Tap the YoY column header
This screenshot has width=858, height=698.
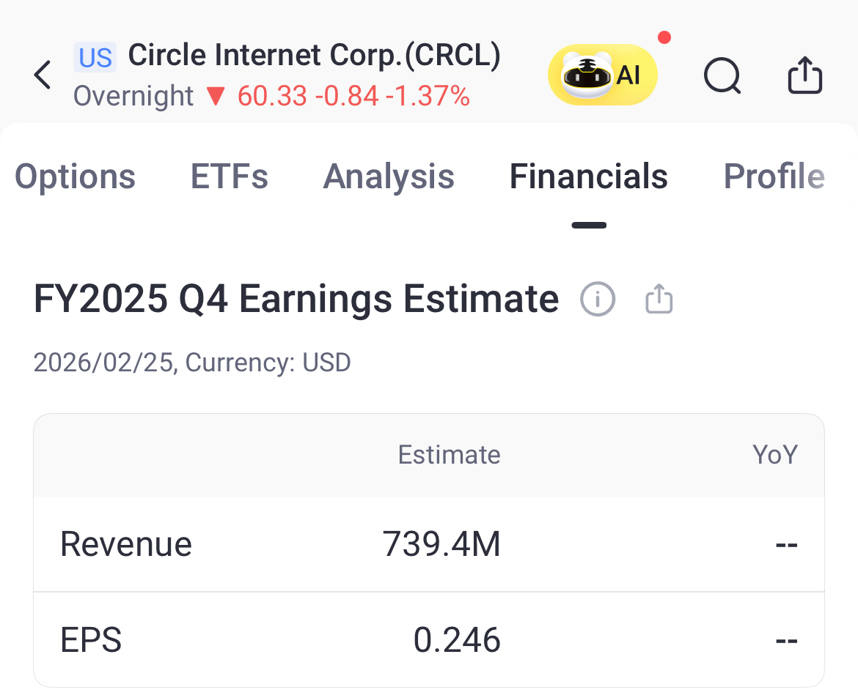pyautogui.click(x=774, y=455)
